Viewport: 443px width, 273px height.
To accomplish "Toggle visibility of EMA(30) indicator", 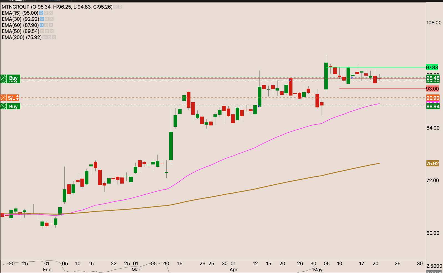I will click(42, 19).
